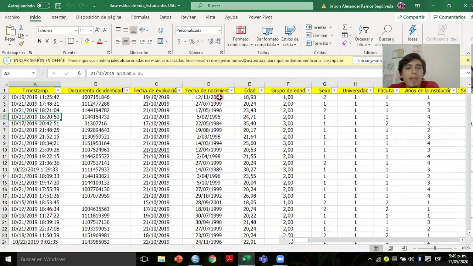473x266 pixels.
Task: Apply percent style
Action: pyautogui.click(x=192, y=41)
